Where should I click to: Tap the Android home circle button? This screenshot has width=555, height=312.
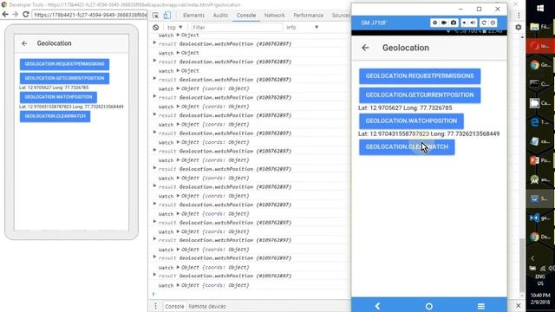click(429, 306)
